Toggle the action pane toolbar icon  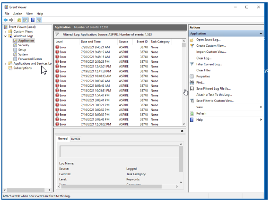[39, 20]
